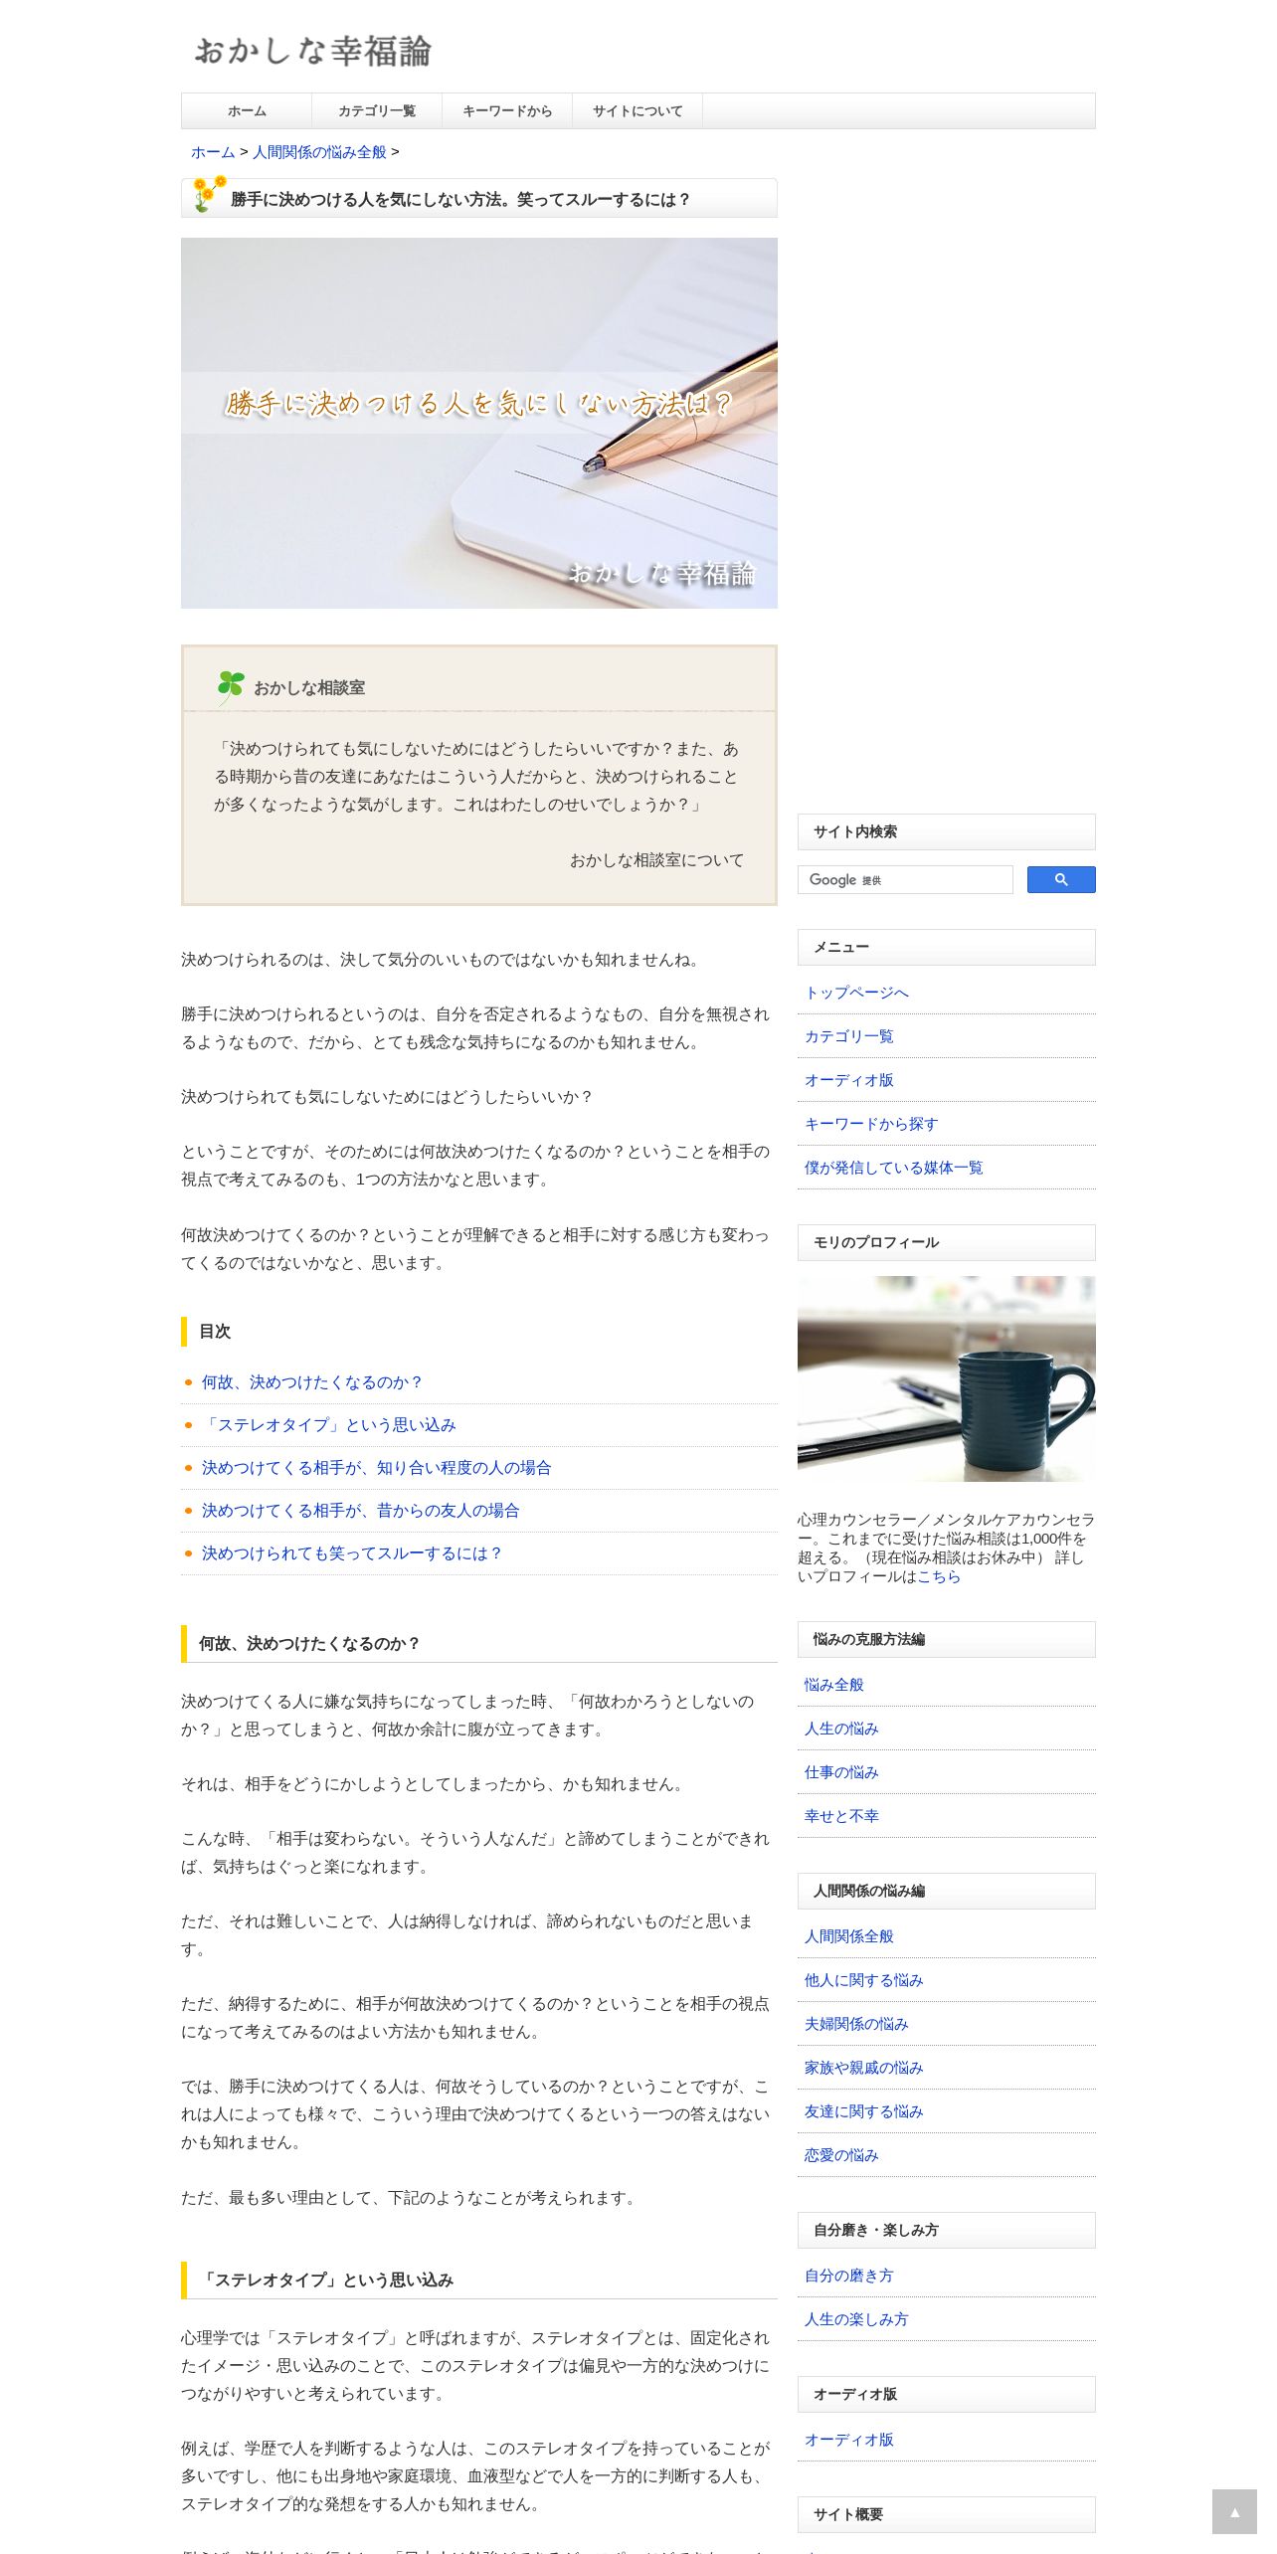Jump to 笑ってスルーするには？ contents entry
The image size is (1277, 2554).
352,1553
